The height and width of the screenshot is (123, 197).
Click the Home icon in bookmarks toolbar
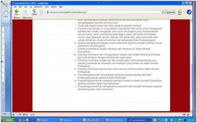pos(17,18)
